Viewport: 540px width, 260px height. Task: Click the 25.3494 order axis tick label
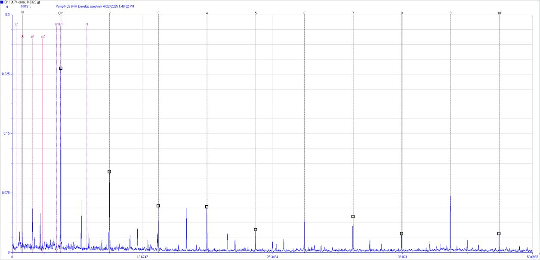tap(272, 257)
